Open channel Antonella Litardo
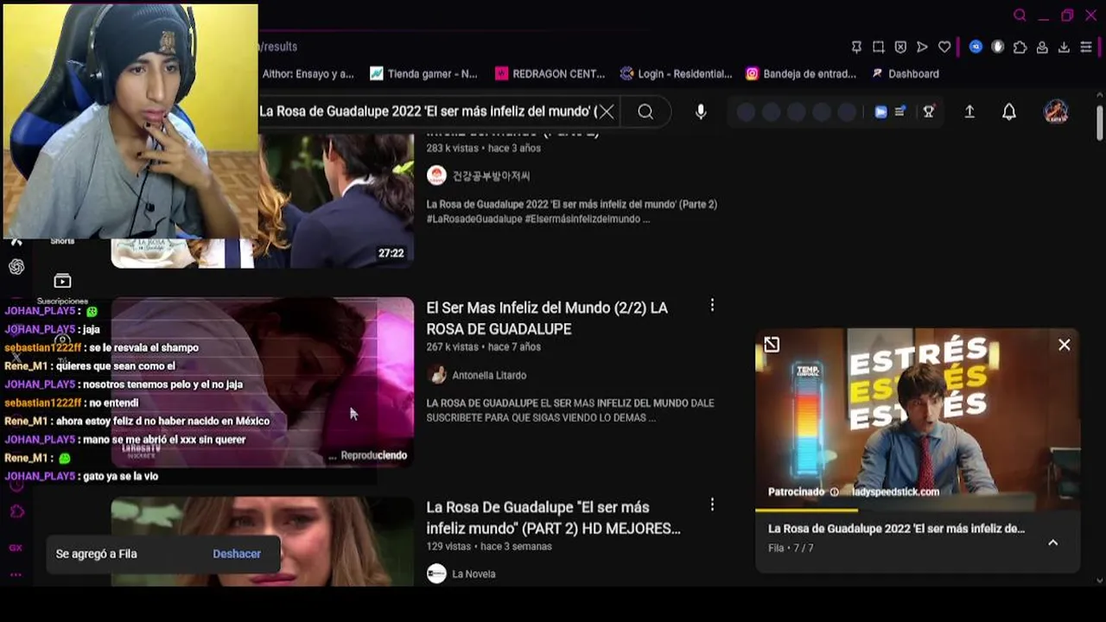 [x=489, y=375]
